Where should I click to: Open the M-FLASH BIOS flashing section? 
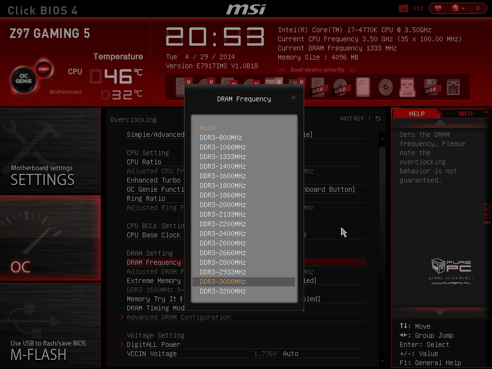[x=50, y=325]
